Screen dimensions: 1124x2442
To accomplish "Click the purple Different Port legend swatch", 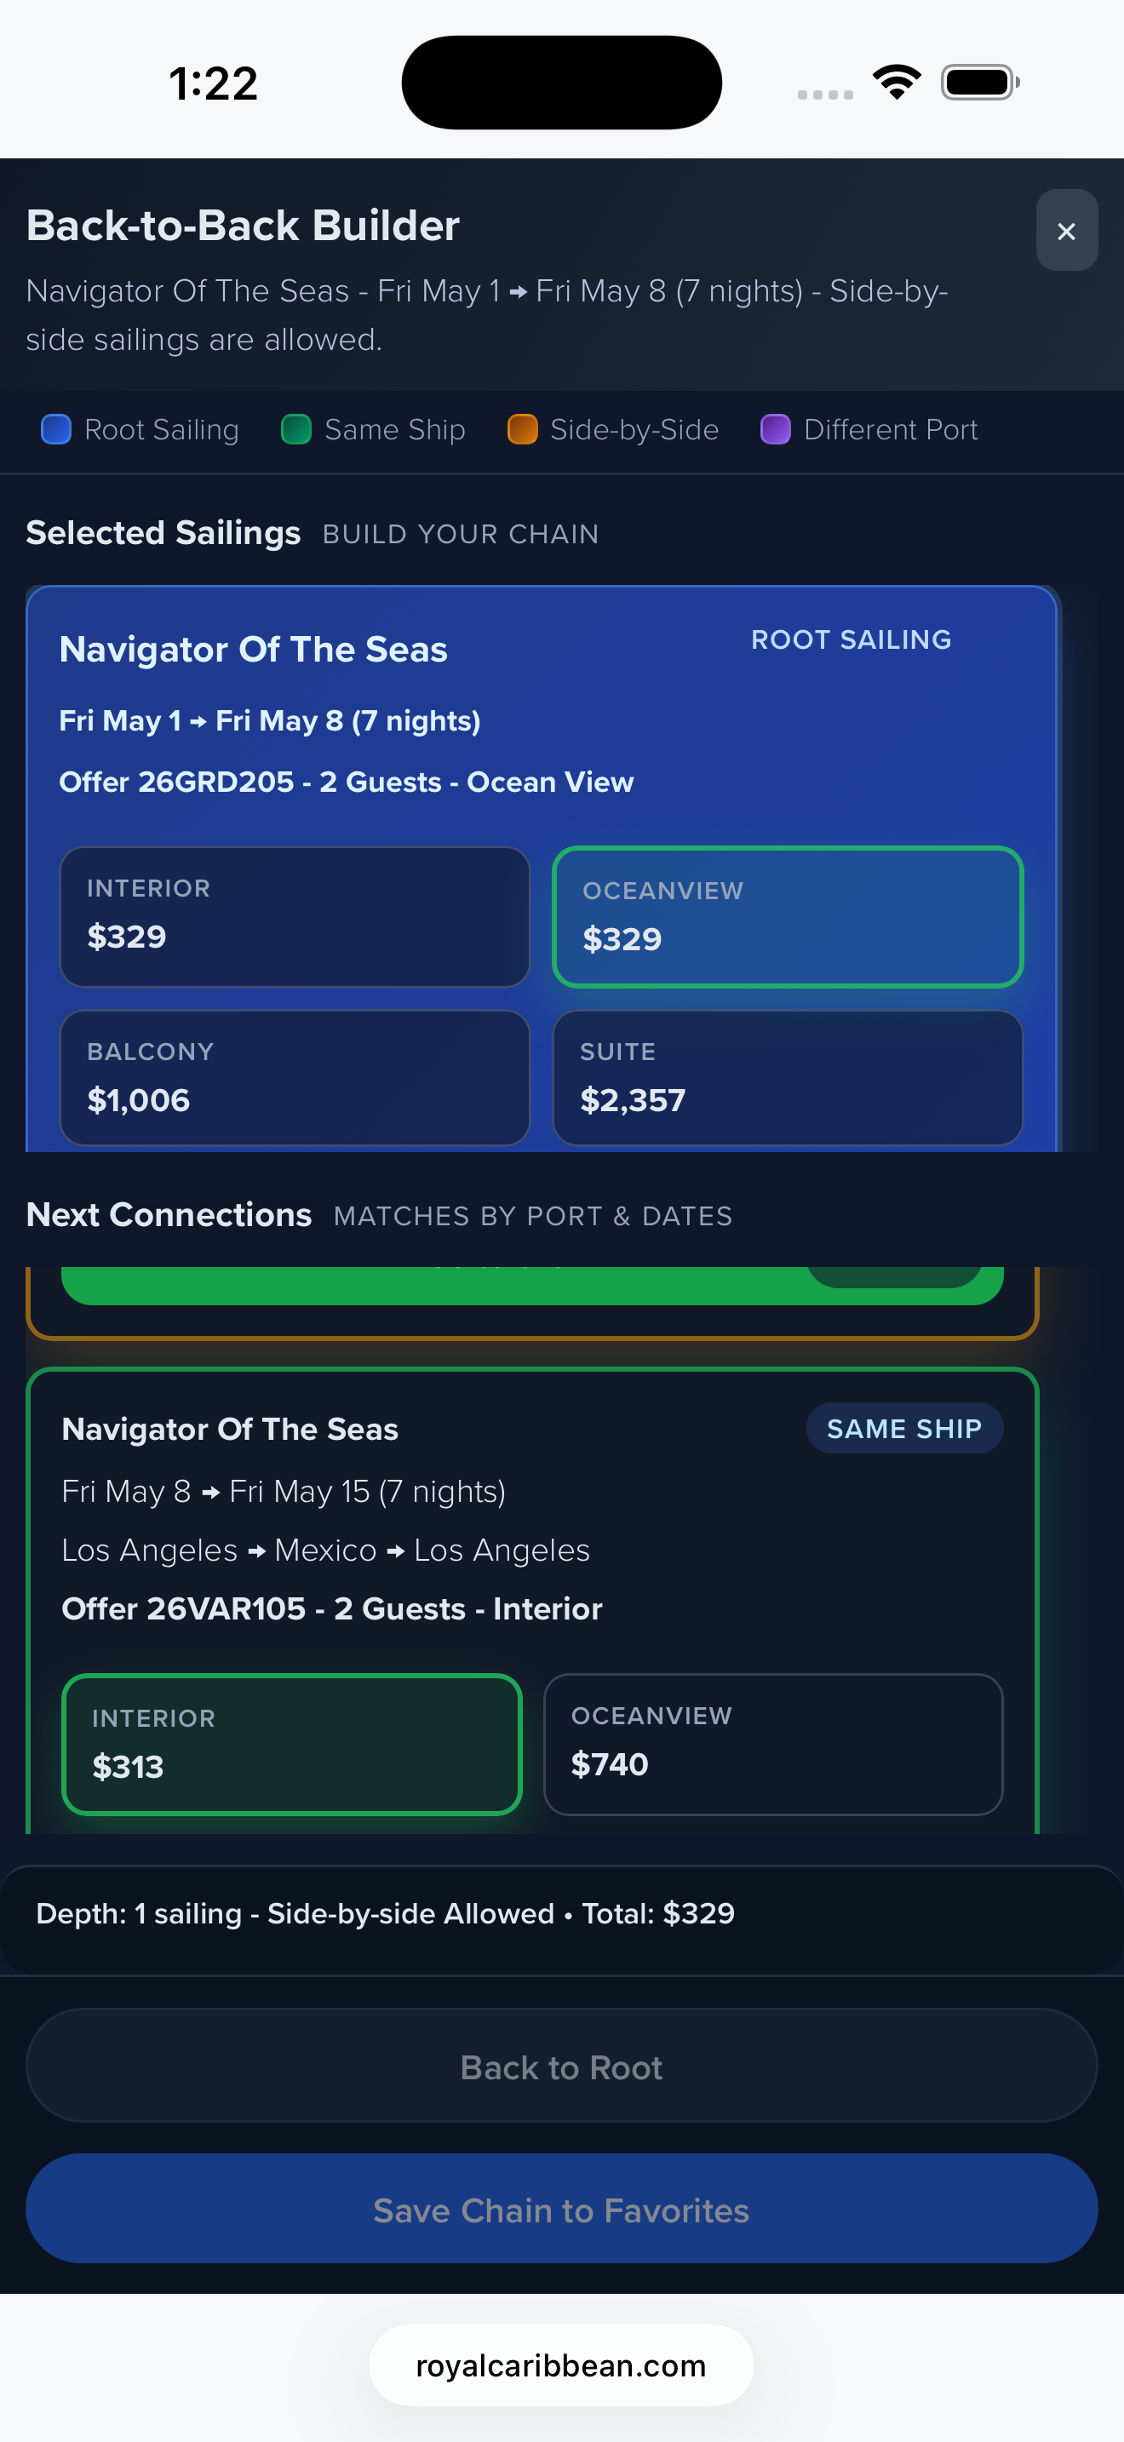I will click(x=775, y=429).
